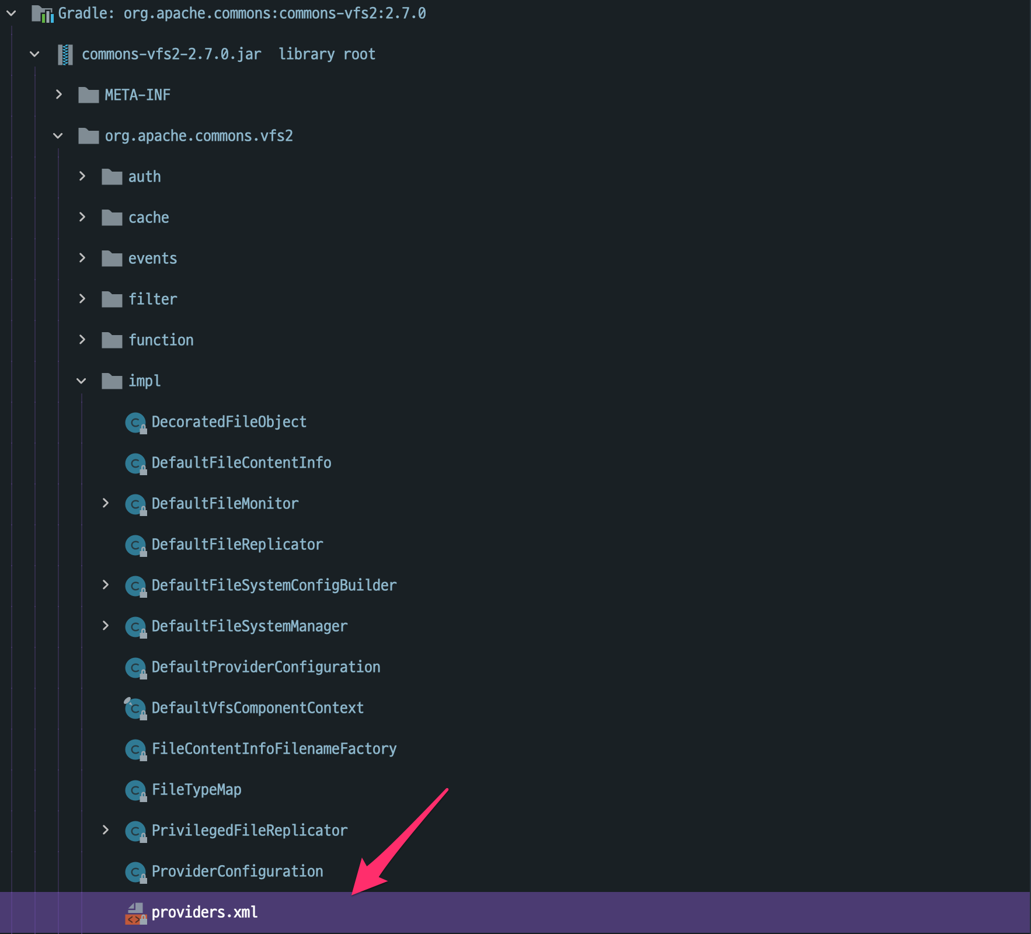Viewport: 1031px width, 934px height.
Task: Collapse the impl package
Action: [x=81, y=381]
